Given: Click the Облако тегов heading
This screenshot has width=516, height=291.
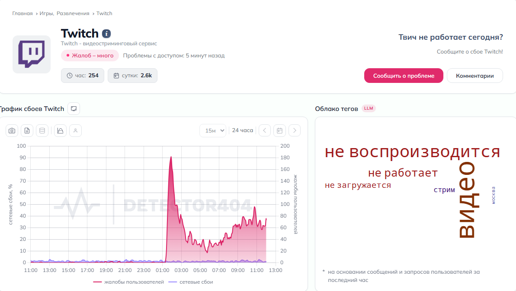Looking at the screenshot, I should click(x=337, y=109).
